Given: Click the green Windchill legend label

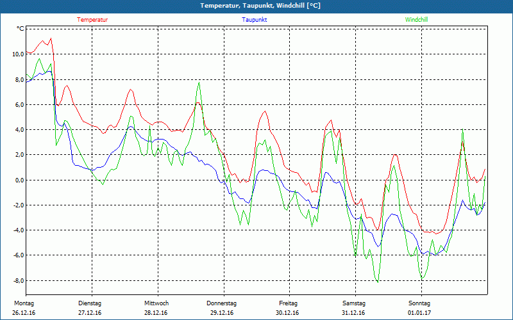Looking at the screenshot, I should [416, 20].
